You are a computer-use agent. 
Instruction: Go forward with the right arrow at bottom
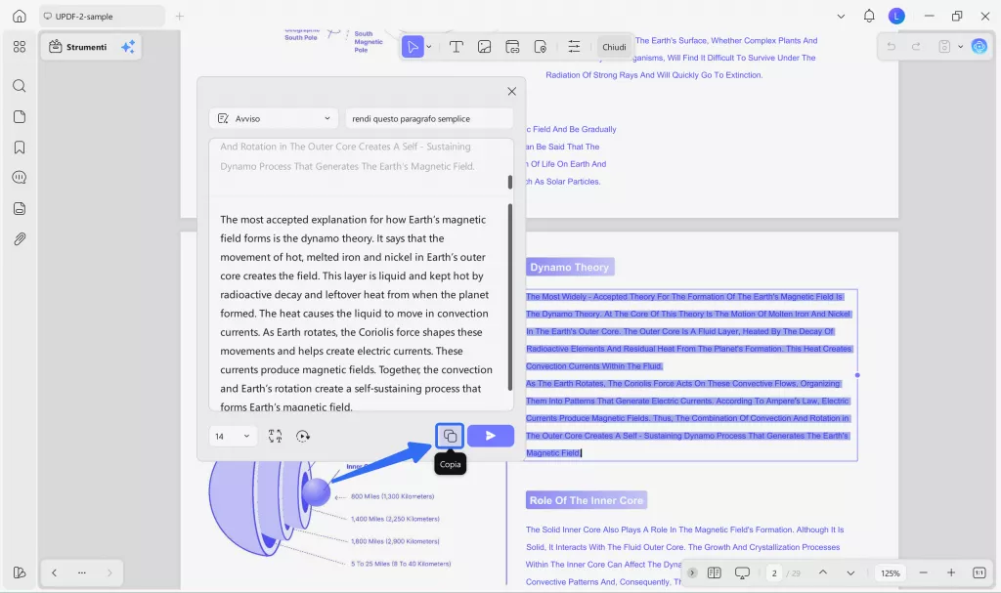click(x=109, y=572)
